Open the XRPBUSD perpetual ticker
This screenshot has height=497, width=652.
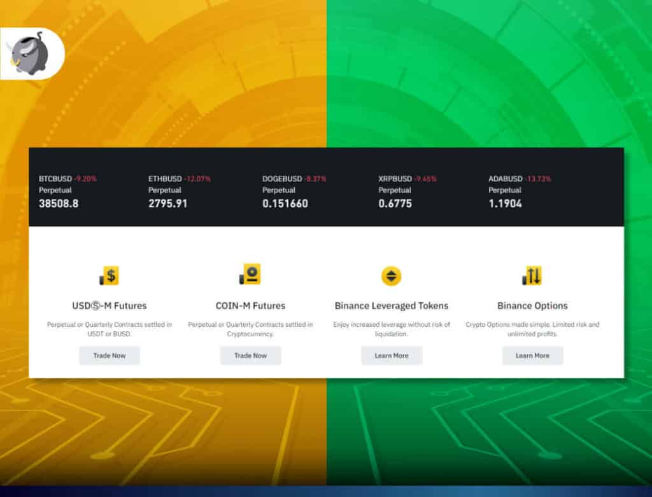coord(407,191)
